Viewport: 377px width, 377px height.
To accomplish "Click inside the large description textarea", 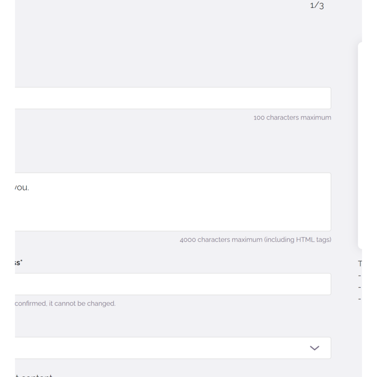I will 173,202.
